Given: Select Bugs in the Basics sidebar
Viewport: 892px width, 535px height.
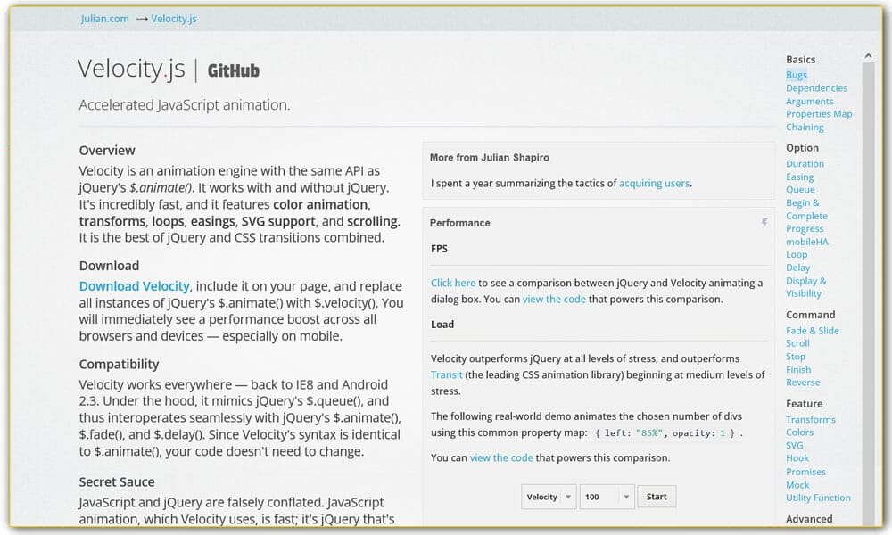Looking at the screenshot, I should pos(797,75).
